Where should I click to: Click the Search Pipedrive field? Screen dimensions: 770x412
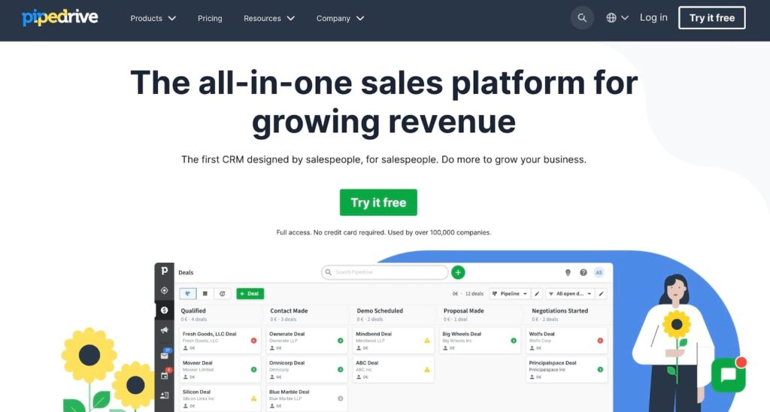[384, 272]
